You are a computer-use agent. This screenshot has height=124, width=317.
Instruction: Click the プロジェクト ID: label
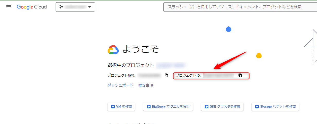click(188, 75)
